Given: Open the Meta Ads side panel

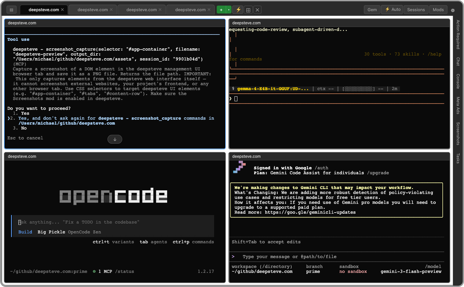Looking at the screenshot, I should click(x=458, y=105).
